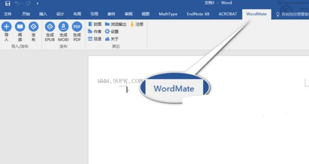Screen dimensions: 309x164
Task: Click the 浏览输出 folder button
Action: pos(116,24)
